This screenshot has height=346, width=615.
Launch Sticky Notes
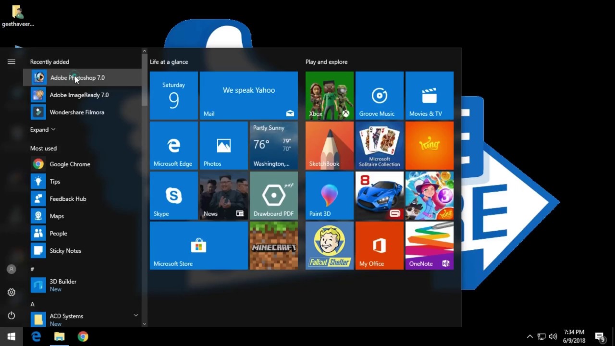pos(82,250)
